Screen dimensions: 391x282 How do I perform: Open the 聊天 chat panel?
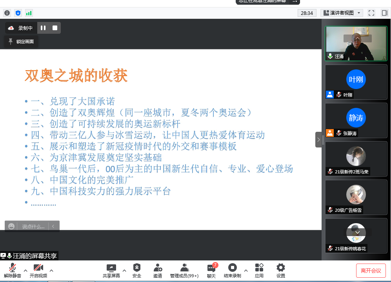(211, 270)
